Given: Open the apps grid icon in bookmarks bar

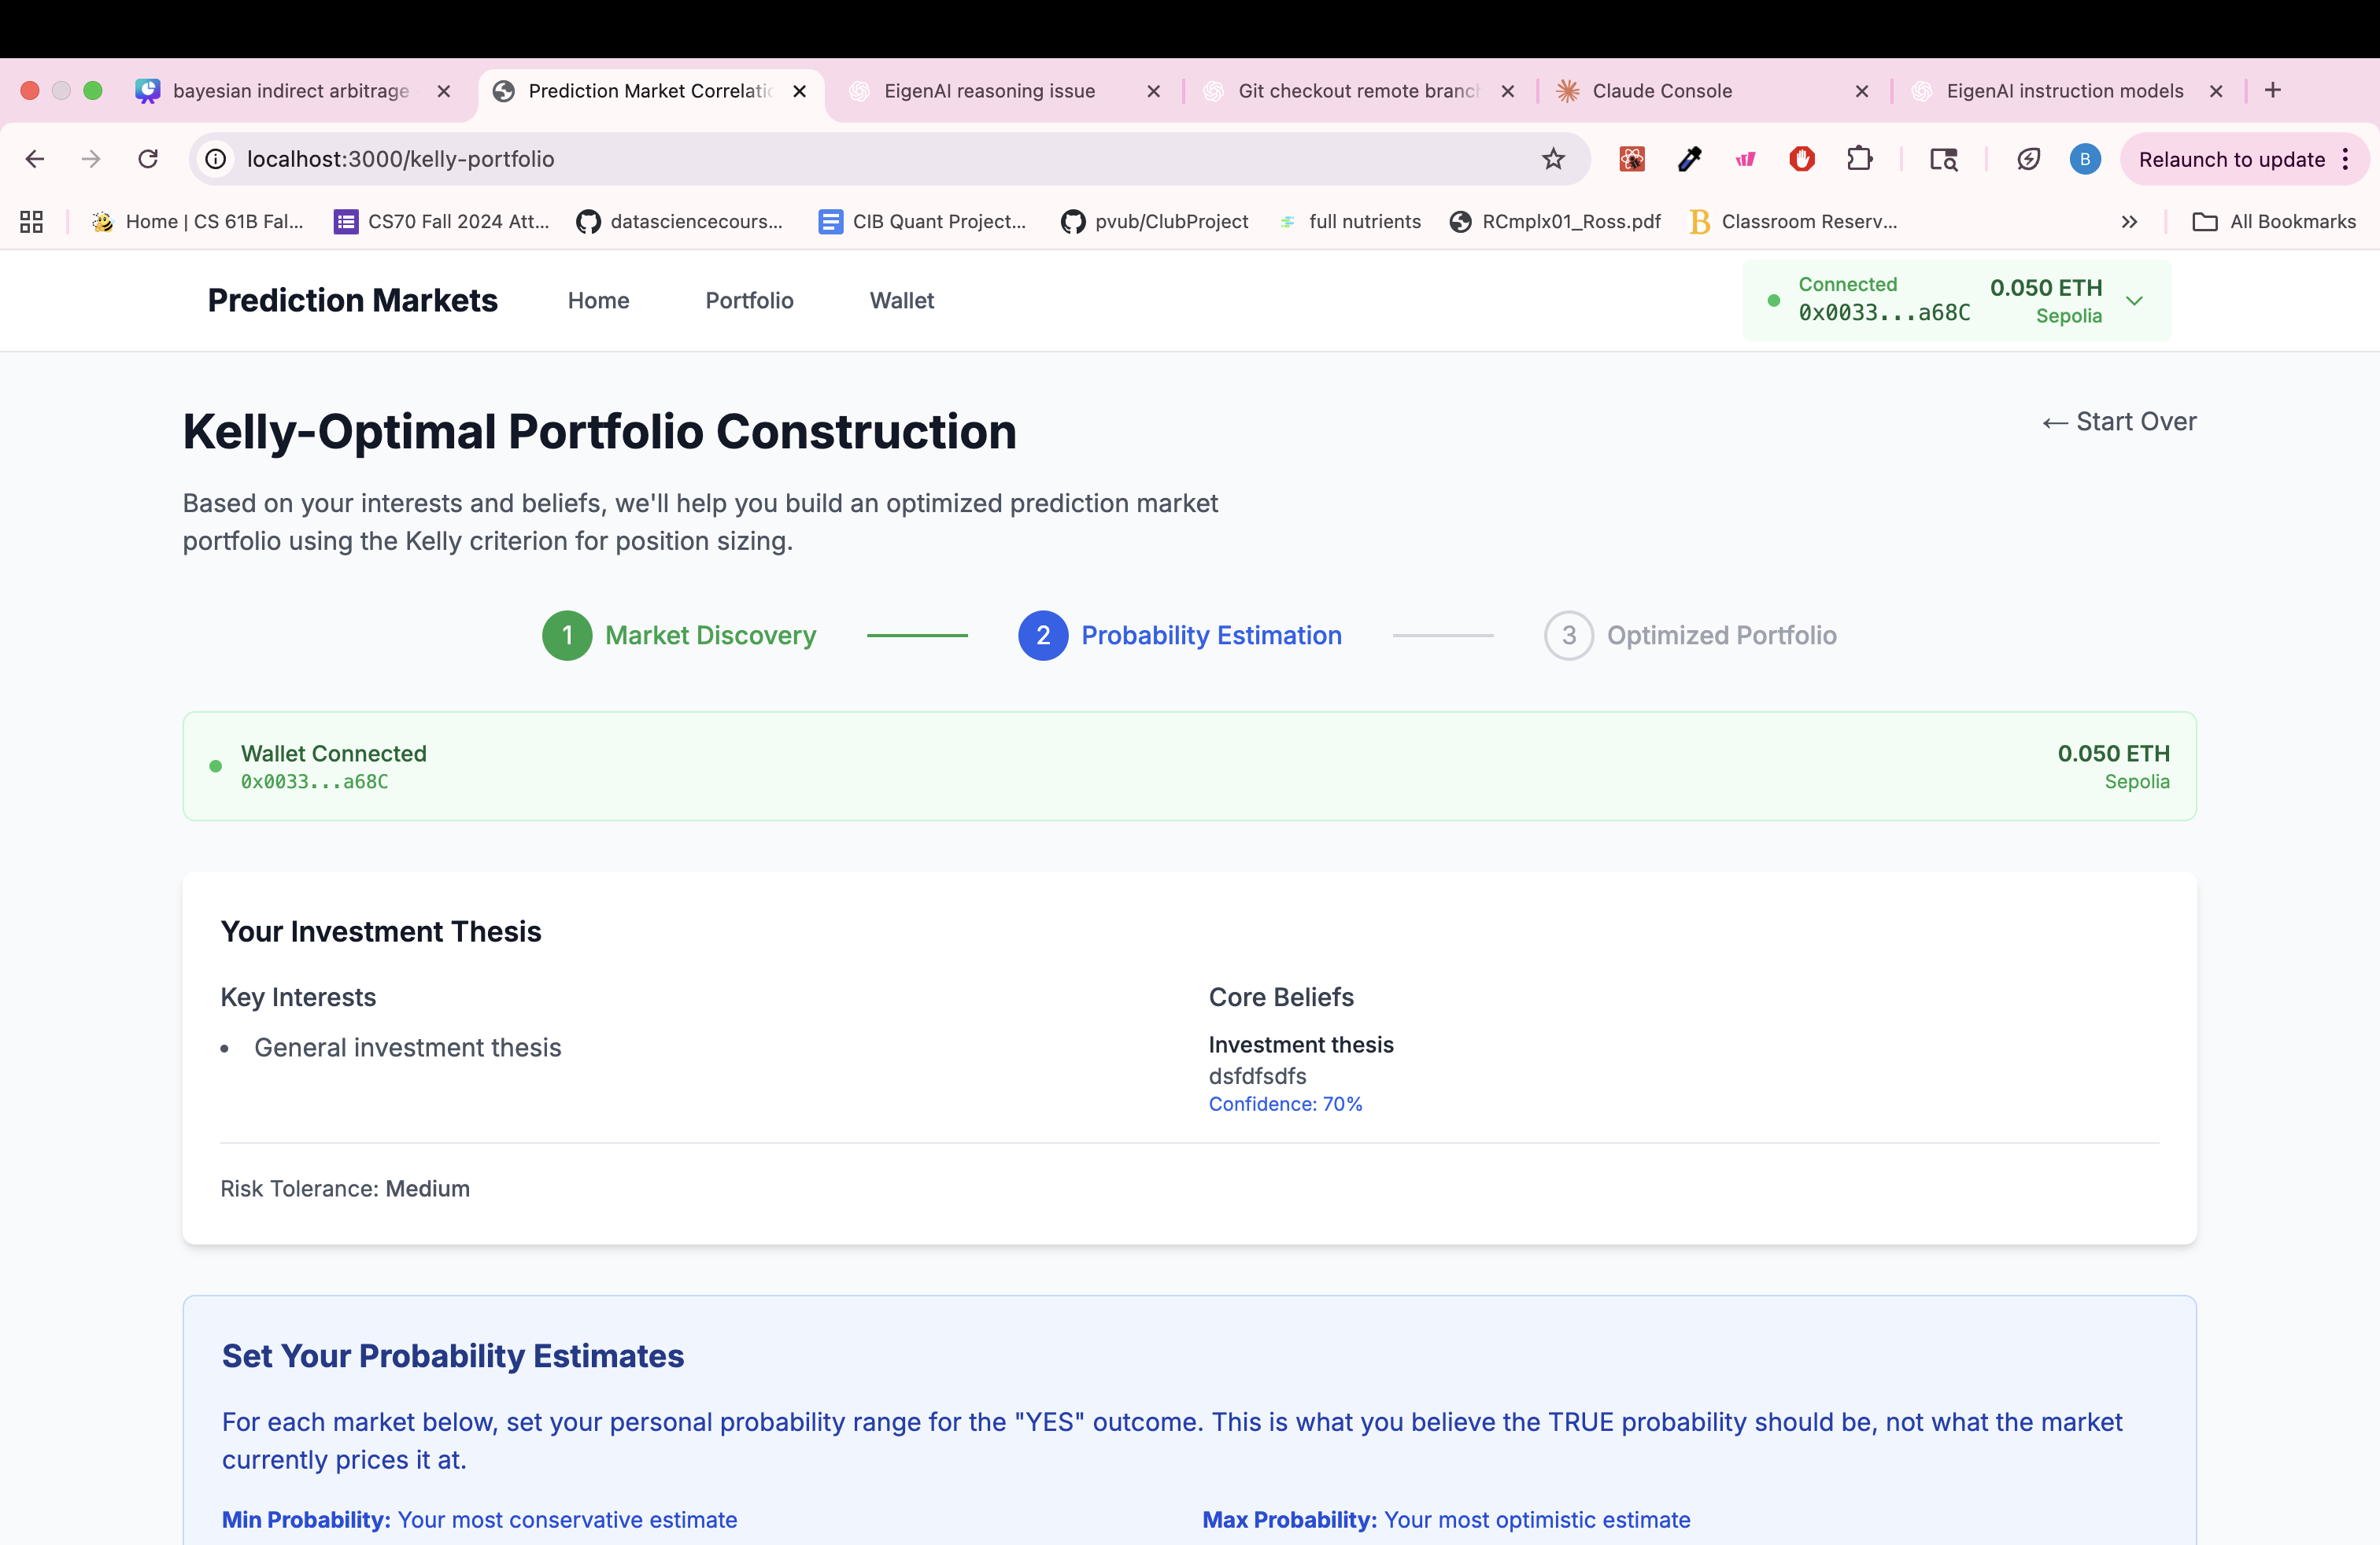Looking at the screenshot, I should pyautogui.click(x=31, y=222).
